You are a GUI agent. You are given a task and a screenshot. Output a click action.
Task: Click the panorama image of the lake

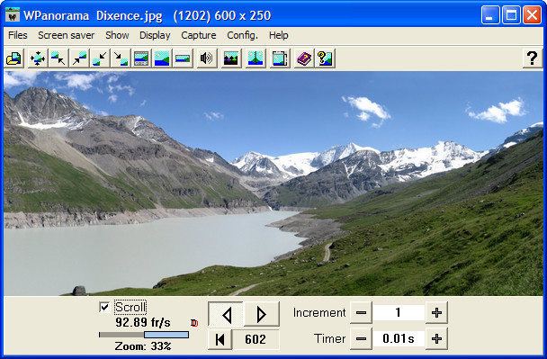pos(273,184)
